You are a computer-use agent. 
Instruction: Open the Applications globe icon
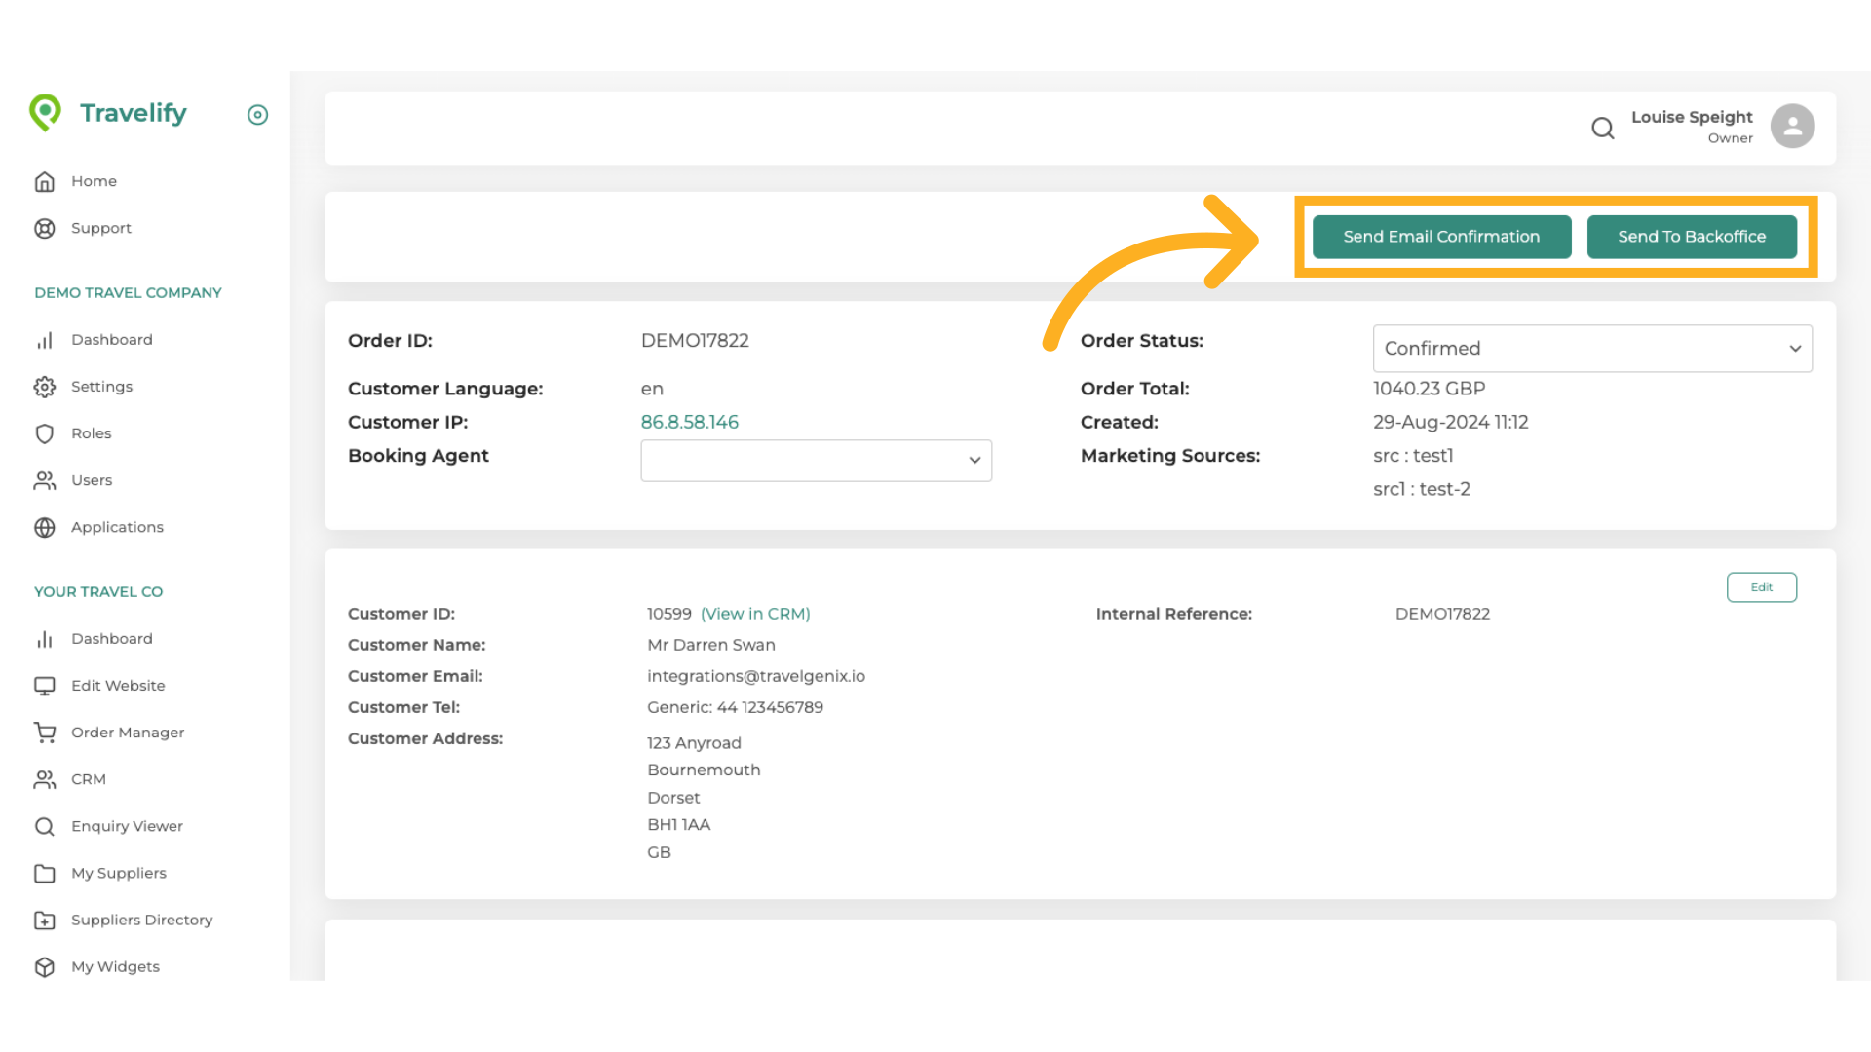coord(45,527)
